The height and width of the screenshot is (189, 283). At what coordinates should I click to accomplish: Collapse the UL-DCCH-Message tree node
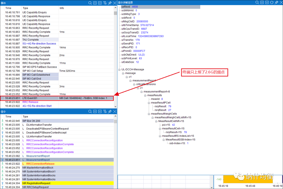(119, 69)
